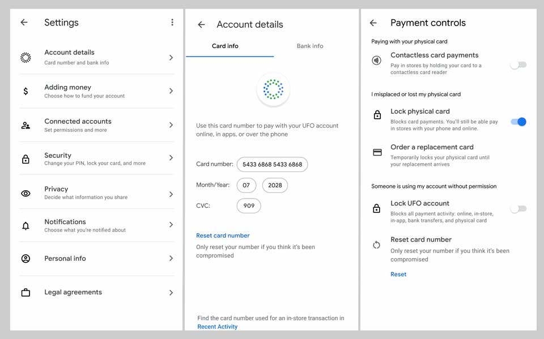Expand Account details chevron
The width and height of the screenshot is (544, 339).
pos(171,58)
